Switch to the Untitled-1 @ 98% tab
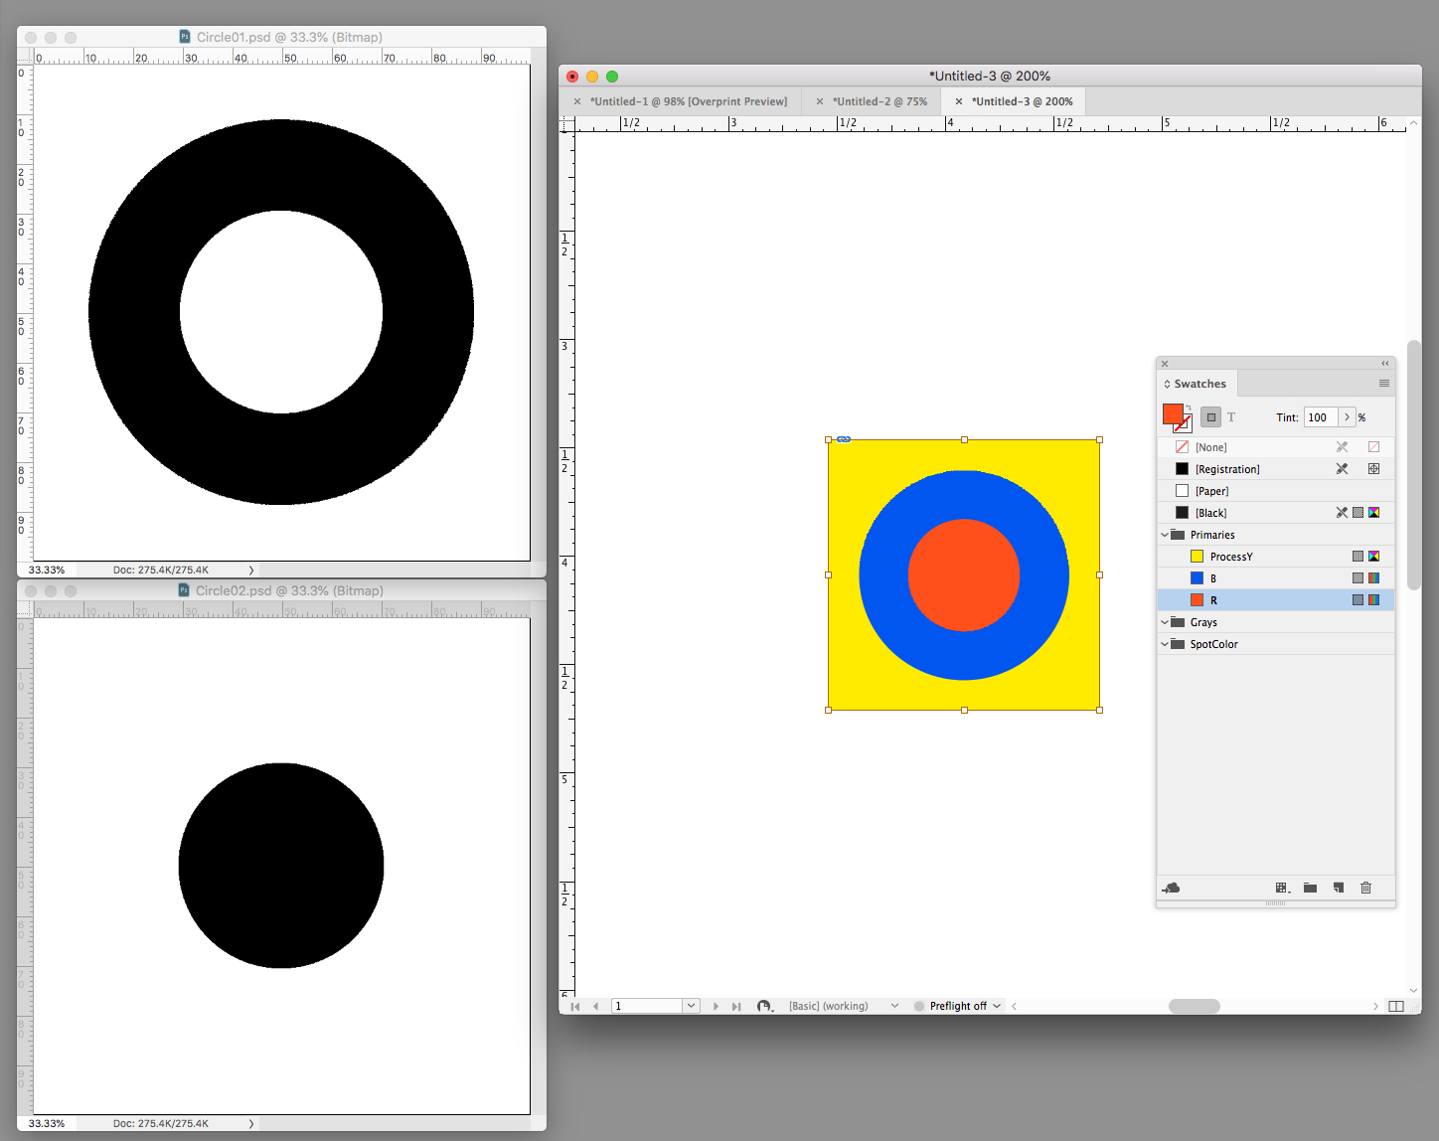 (689, 101)
